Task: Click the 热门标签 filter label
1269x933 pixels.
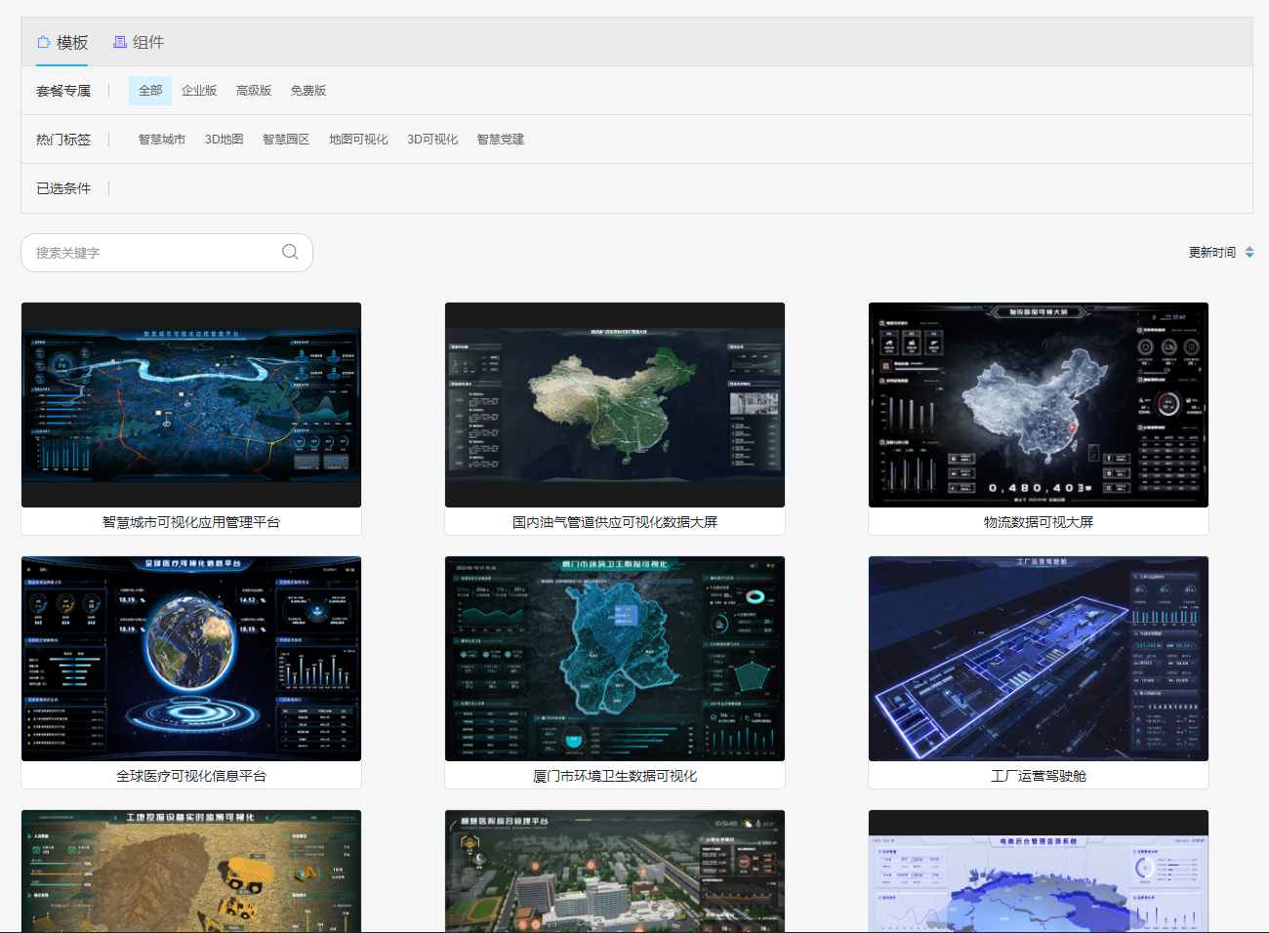Action: click(63, 140)
